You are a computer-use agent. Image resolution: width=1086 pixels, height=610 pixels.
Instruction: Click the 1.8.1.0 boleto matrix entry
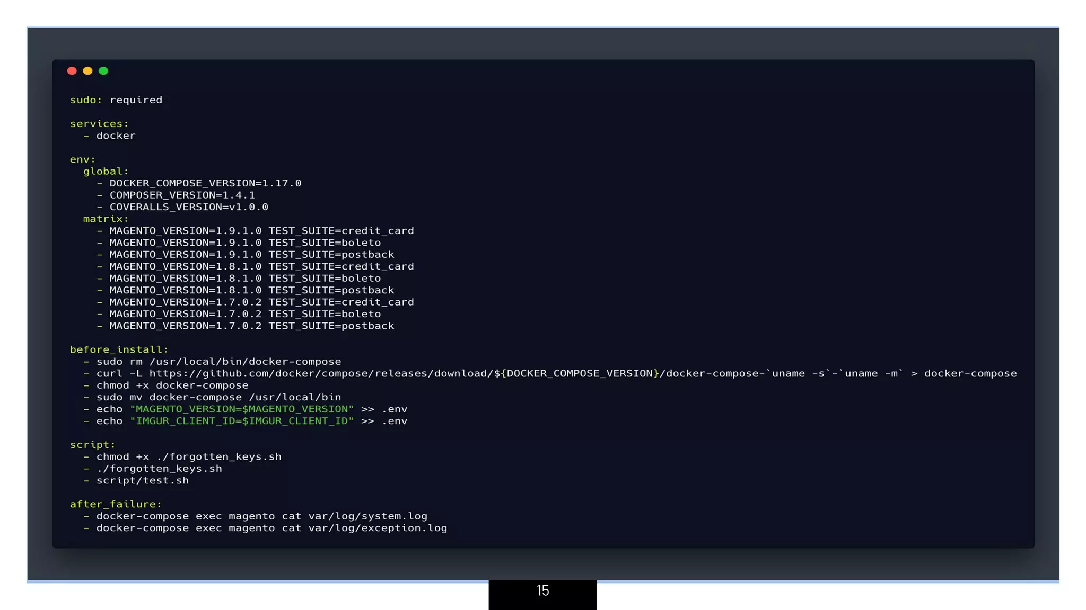click(x=244, y=279)
